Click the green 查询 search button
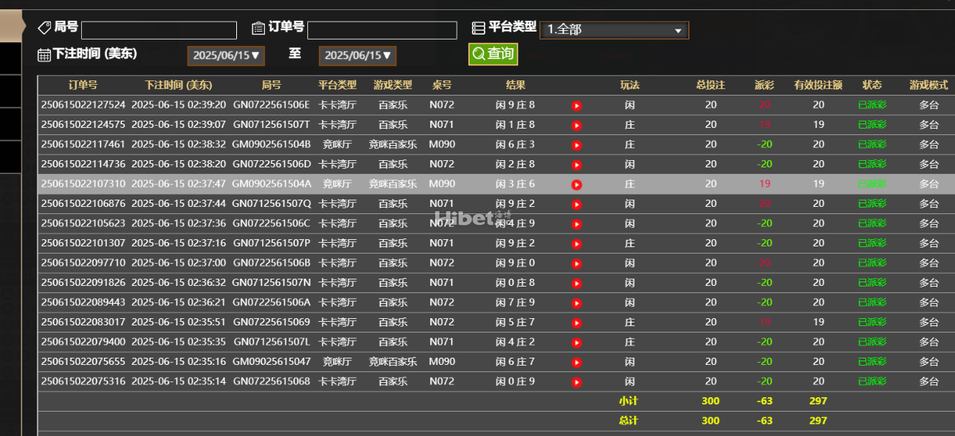955x436 pixels. 493,54
